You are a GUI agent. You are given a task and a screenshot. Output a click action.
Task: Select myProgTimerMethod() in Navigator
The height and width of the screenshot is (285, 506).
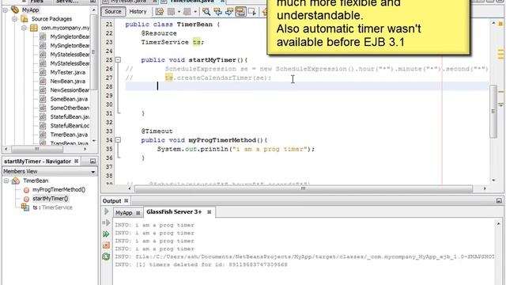pyautogui.click(x=59, y=190)
